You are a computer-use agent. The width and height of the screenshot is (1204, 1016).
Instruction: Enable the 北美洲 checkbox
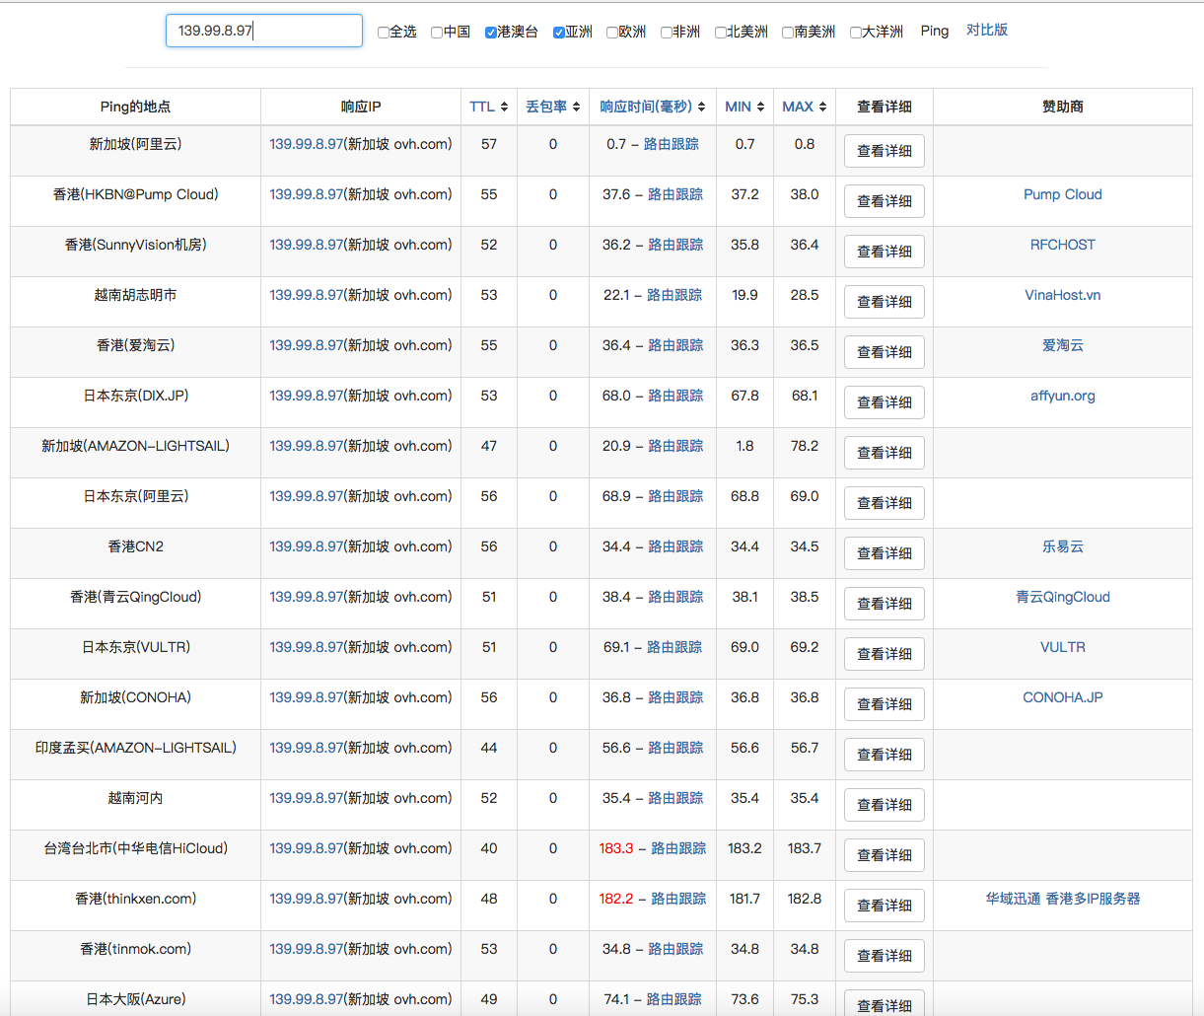(721, 33)
